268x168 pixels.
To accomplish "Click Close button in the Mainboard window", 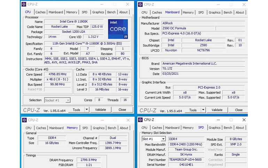I will [x=239, y=110].
